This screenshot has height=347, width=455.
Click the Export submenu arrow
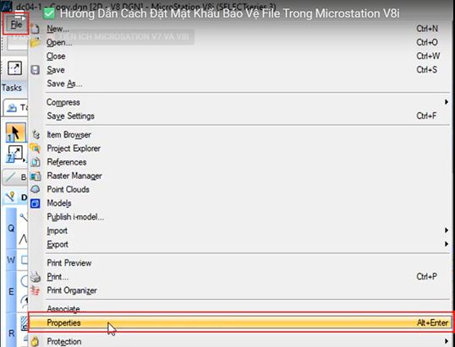447,244
